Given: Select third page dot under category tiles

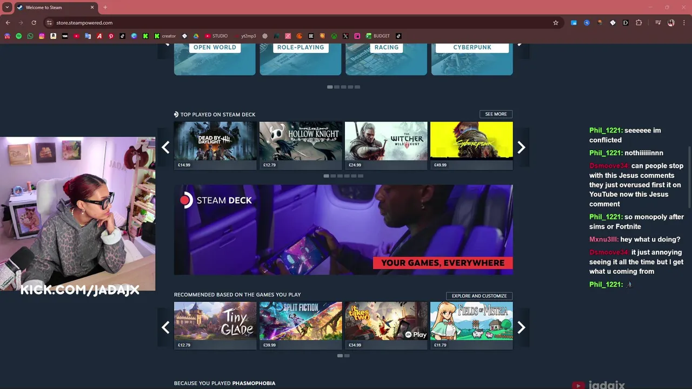Looking at the screenshot, I should point(343,86).
